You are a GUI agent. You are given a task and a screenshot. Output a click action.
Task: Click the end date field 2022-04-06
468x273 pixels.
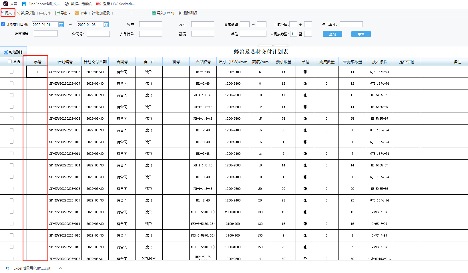[x=90, y=25]
